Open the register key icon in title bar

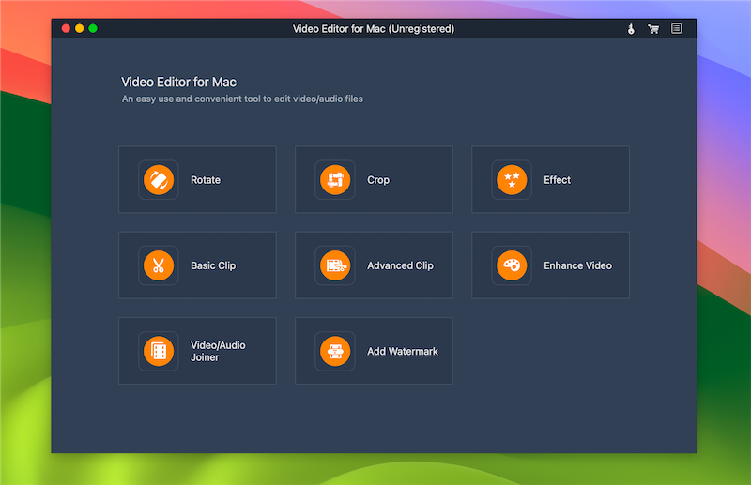pyautogui.click(x=631, y=29)
